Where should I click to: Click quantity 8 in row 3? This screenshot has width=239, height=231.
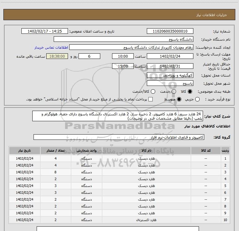(x=56, y=172)
